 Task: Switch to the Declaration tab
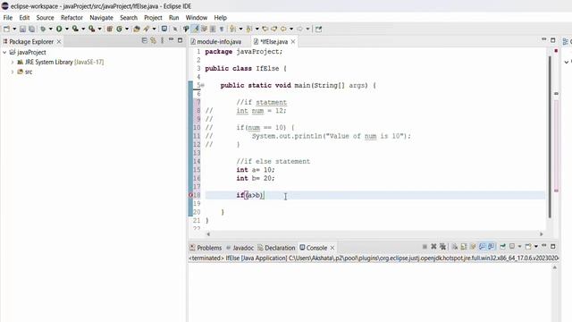coord(276,248)
